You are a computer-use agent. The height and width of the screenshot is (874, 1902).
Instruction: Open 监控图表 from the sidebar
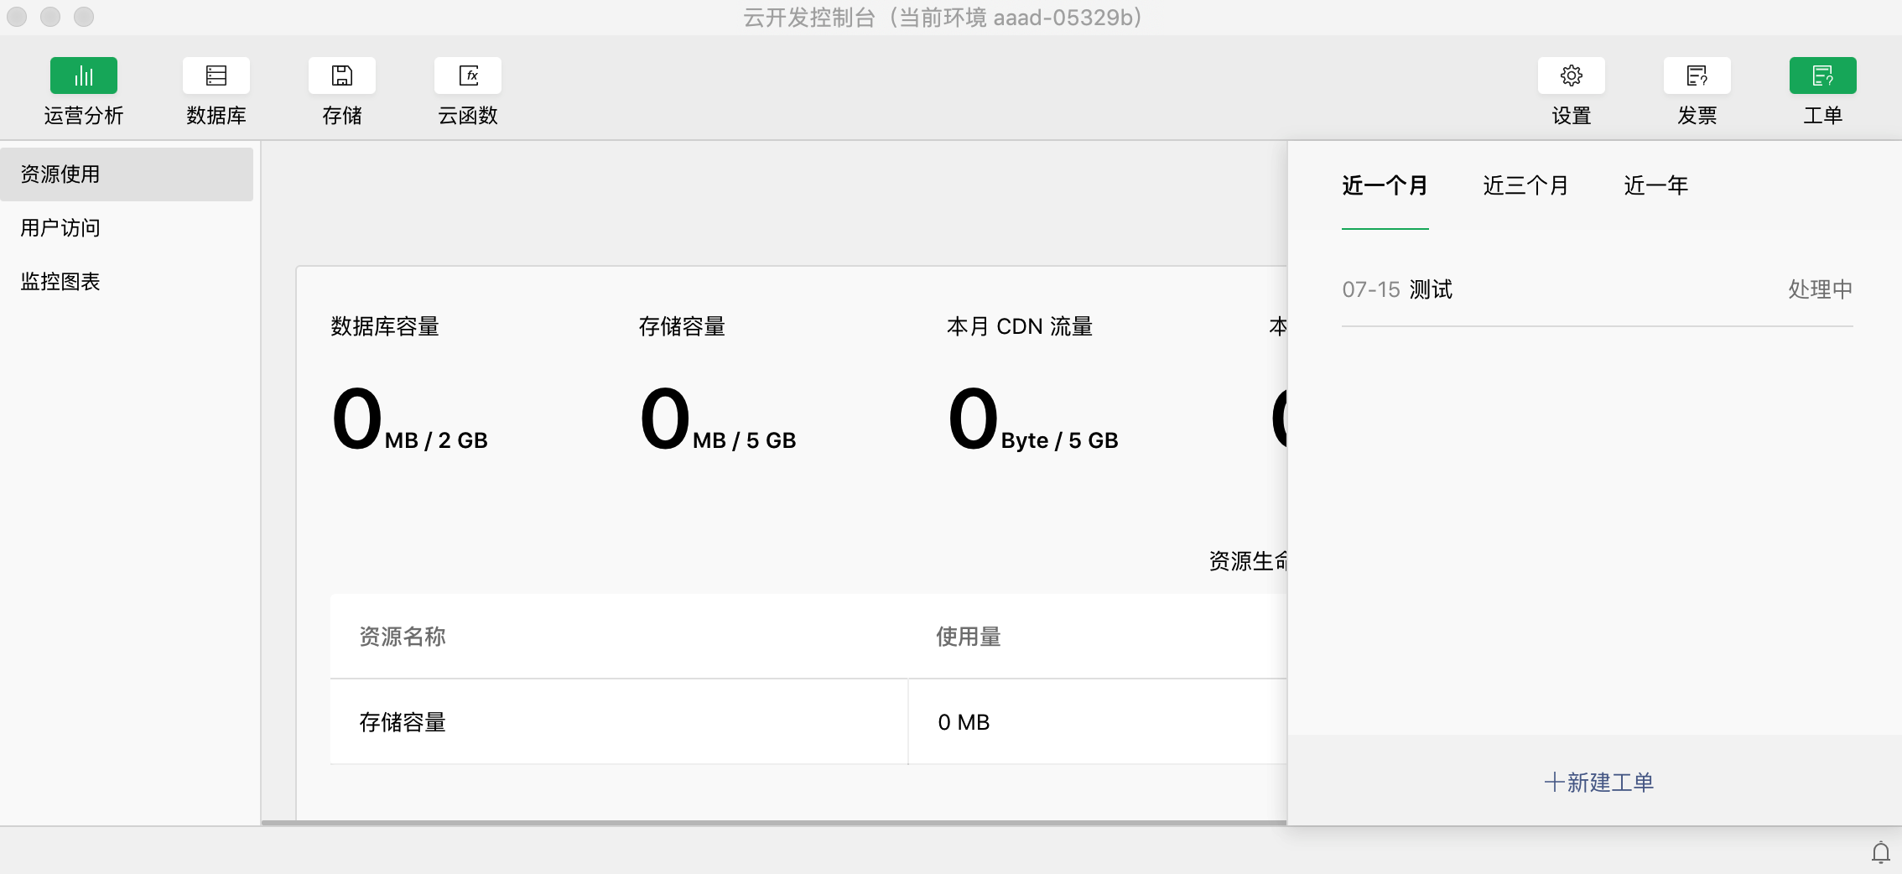tap(60, 282)
